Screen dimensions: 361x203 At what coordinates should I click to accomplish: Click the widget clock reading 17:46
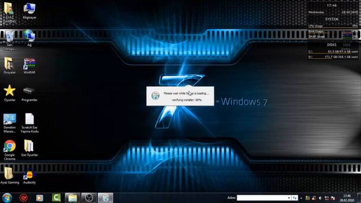[x=332, y=6]
